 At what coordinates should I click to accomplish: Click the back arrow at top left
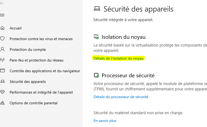tap(2, 3)
